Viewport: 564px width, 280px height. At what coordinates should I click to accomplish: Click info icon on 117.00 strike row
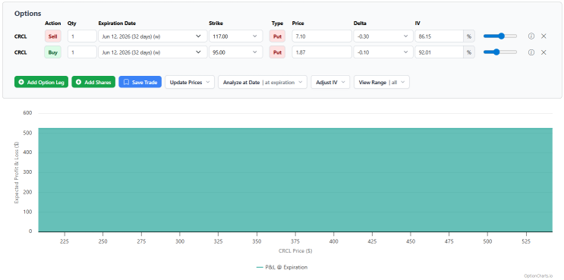[x=531, y=36]
